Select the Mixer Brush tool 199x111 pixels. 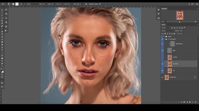(x=2, y=29)
